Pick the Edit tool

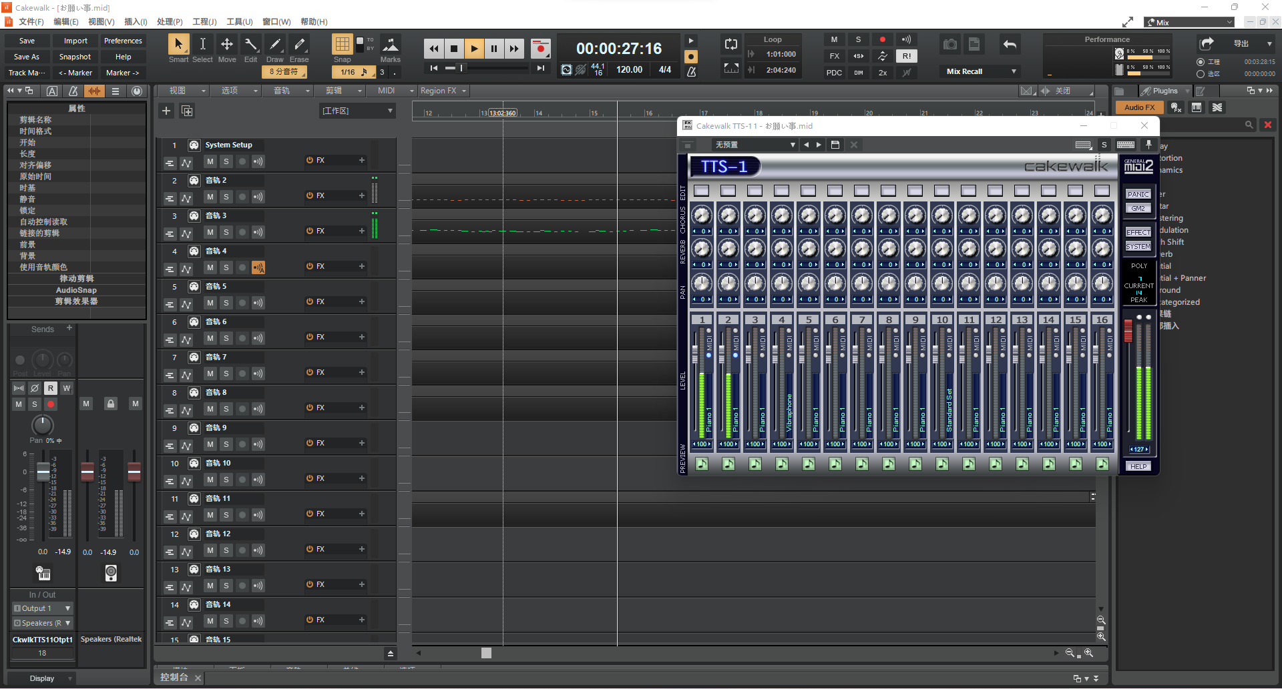251,45
